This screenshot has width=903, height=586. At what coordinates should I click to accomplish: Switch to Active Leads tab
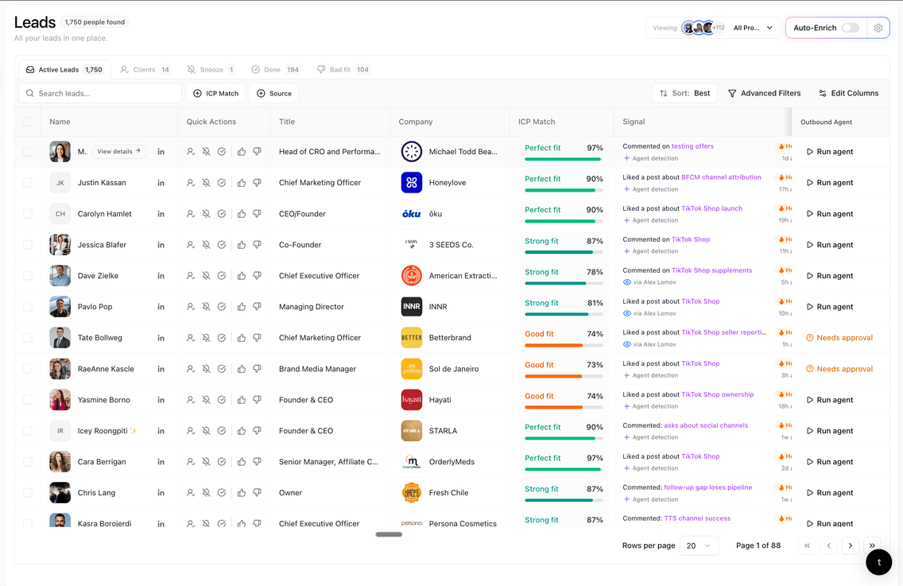coord(64,70)
